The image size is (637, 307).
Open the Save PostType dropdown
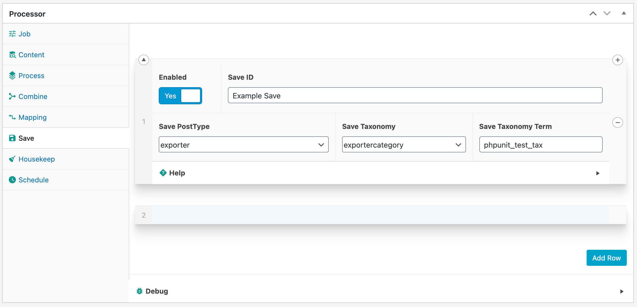[243, 145]
